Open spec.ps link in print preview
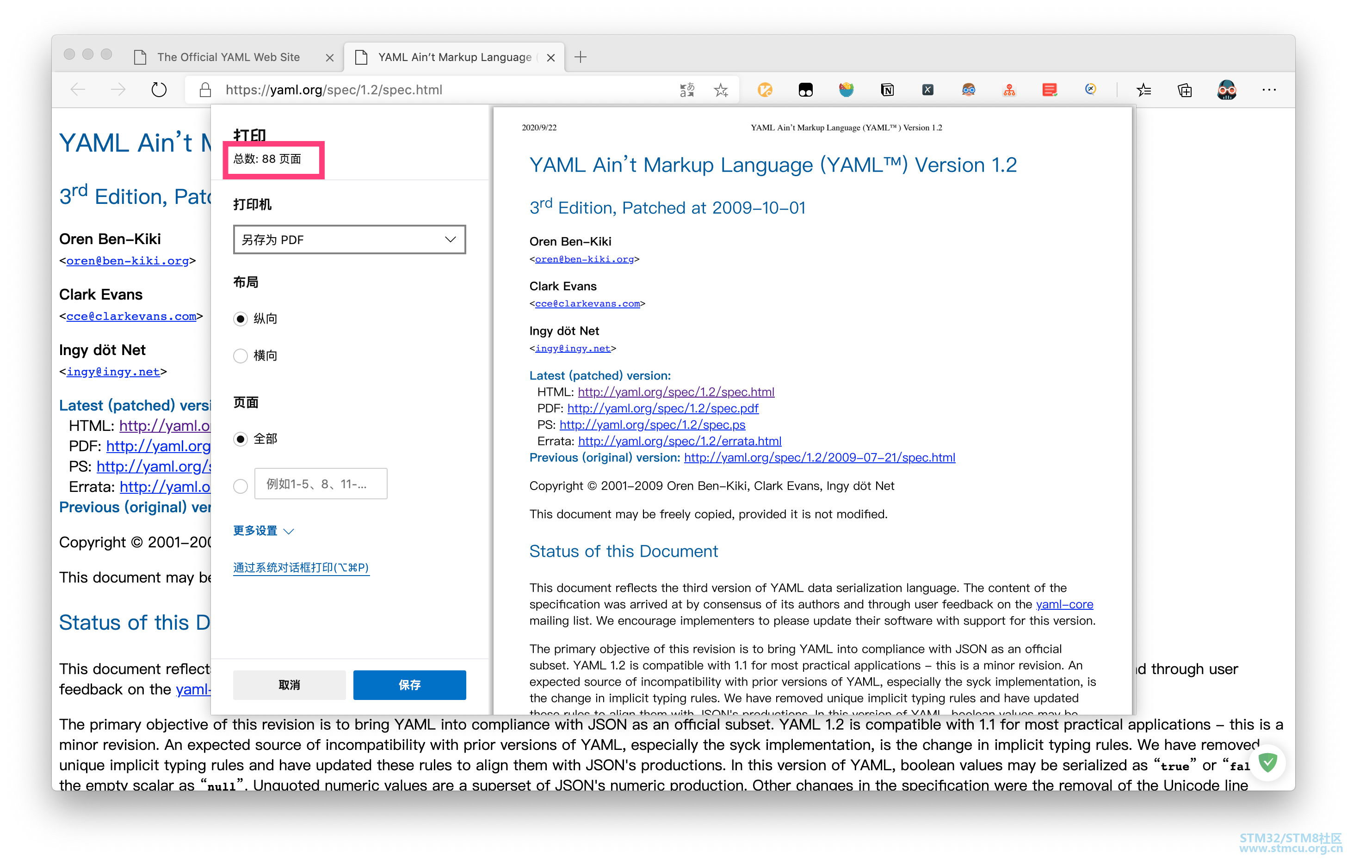The width and height of the screenshot is (1347, 859). pyautogui.click(x=652, y=425)
